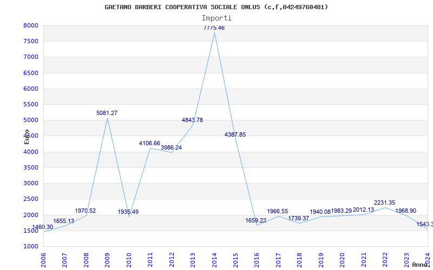Click the data label 3986.24
This screenshot has width=433, height=270.
[171, 147]
